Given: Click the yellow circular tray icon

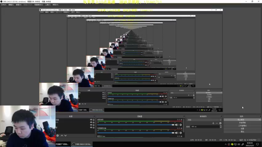Looking at the screenshot, I should [232, 144].
